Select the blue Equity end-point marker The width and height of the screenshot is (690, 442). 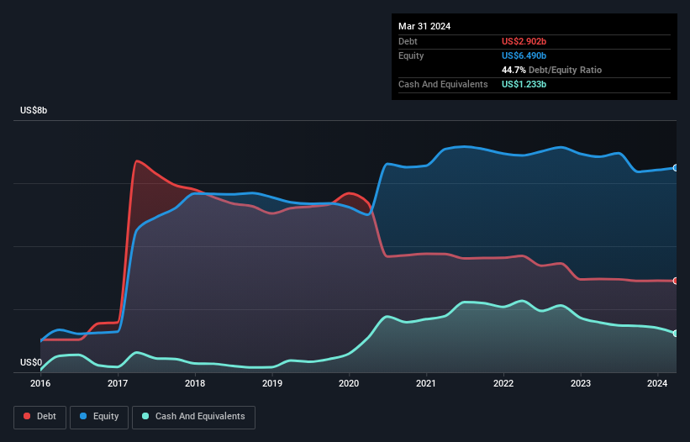[676, 168]
